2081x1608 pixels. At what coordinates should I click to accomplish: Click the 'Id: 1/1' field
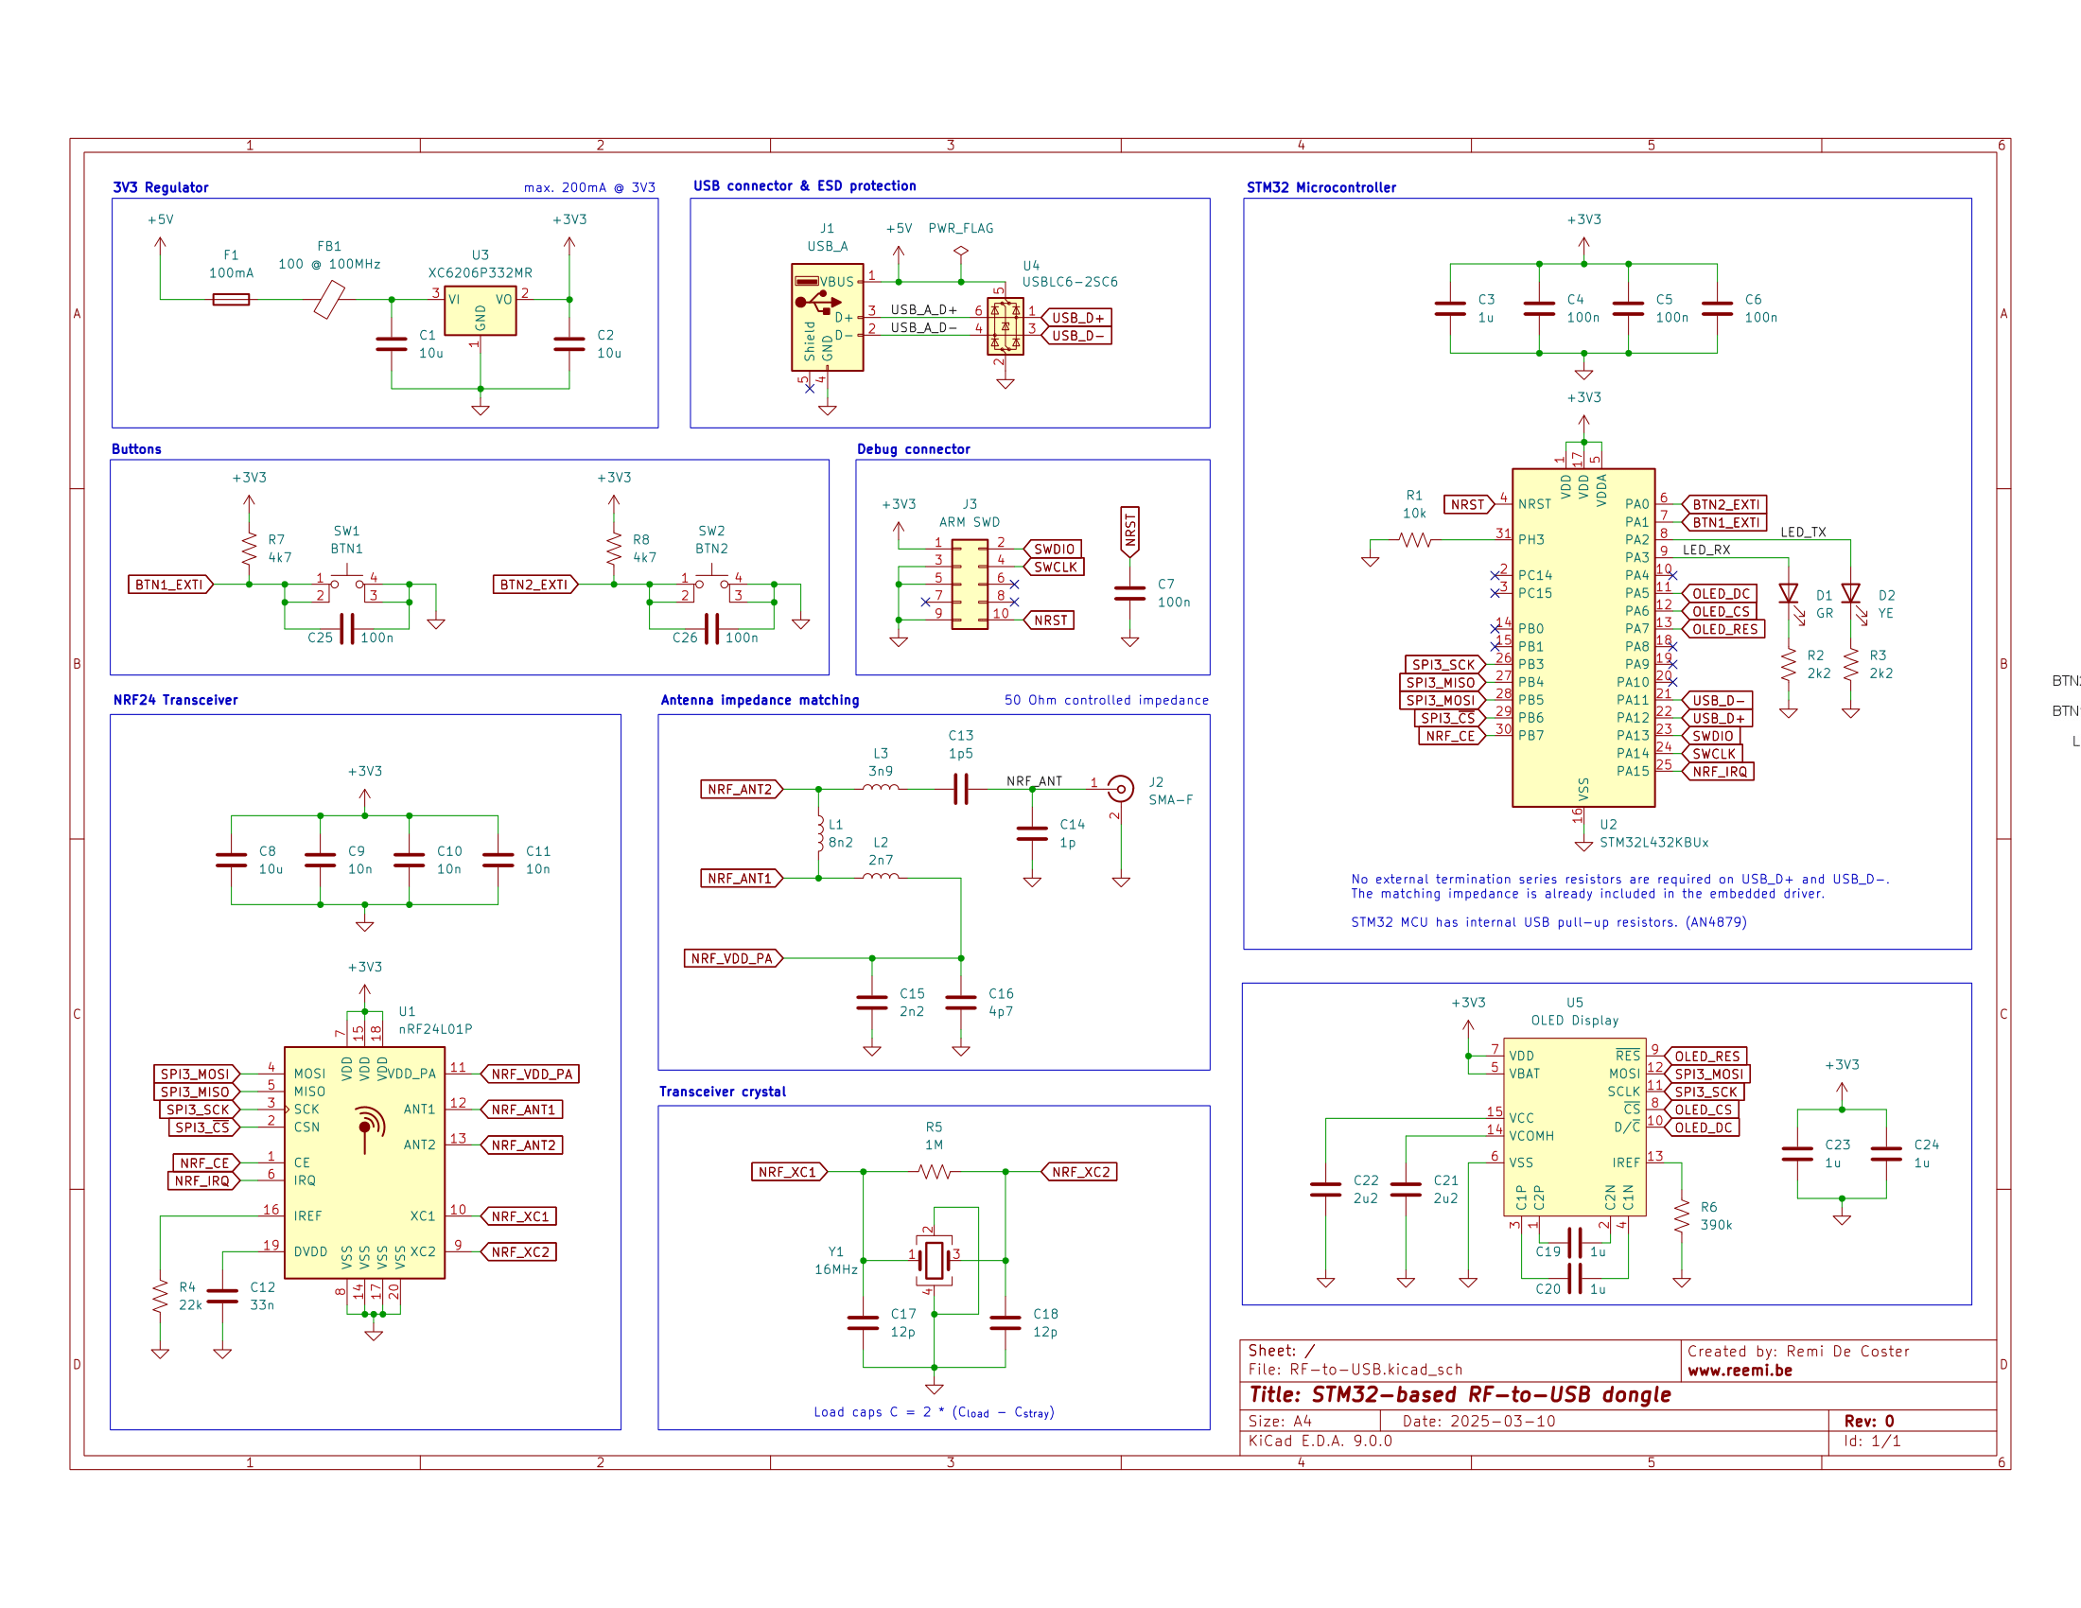pos(1871,1441)
